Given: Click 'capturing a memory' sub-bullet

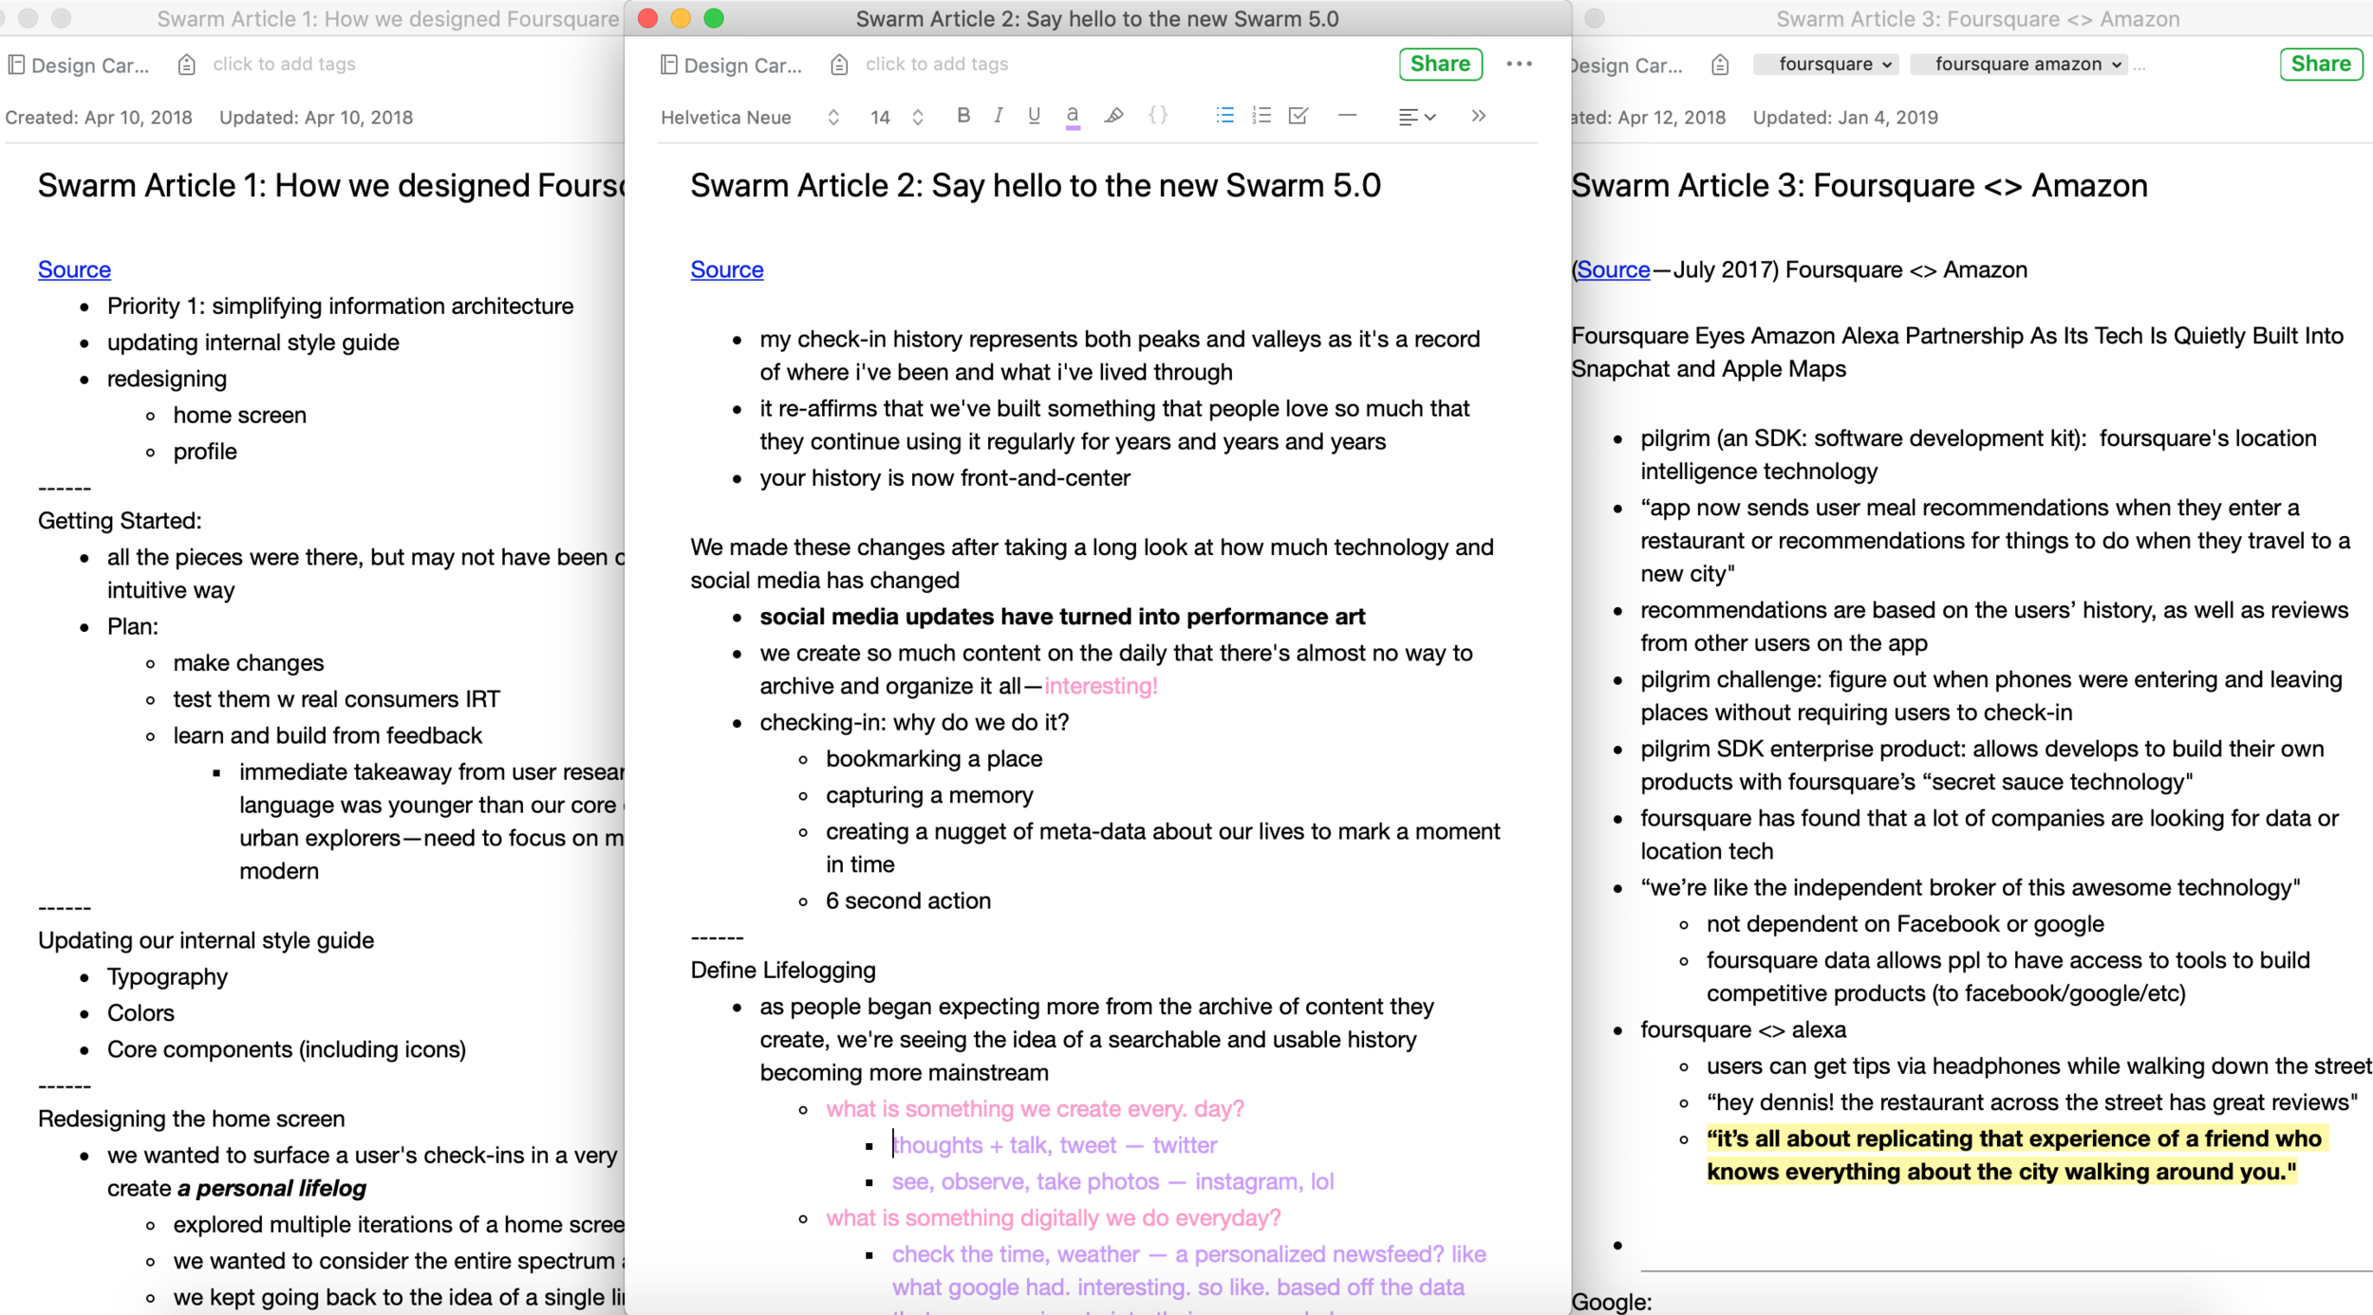Looking at the screenshot, I should coord(929,795).
